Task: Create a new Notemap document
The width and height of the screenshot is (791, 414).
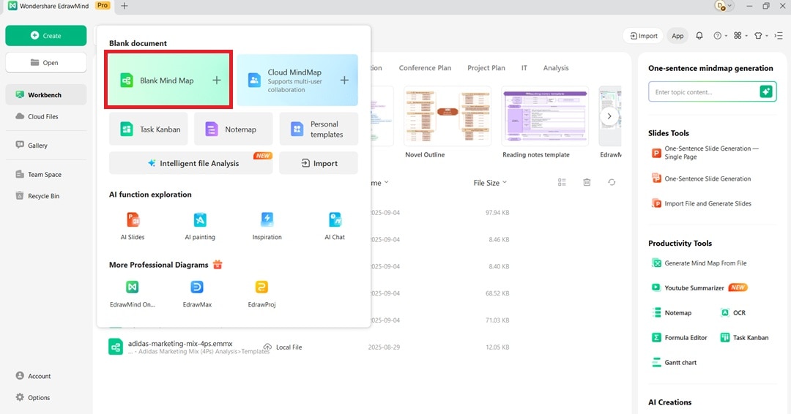Action: click(x=233, y=129)
